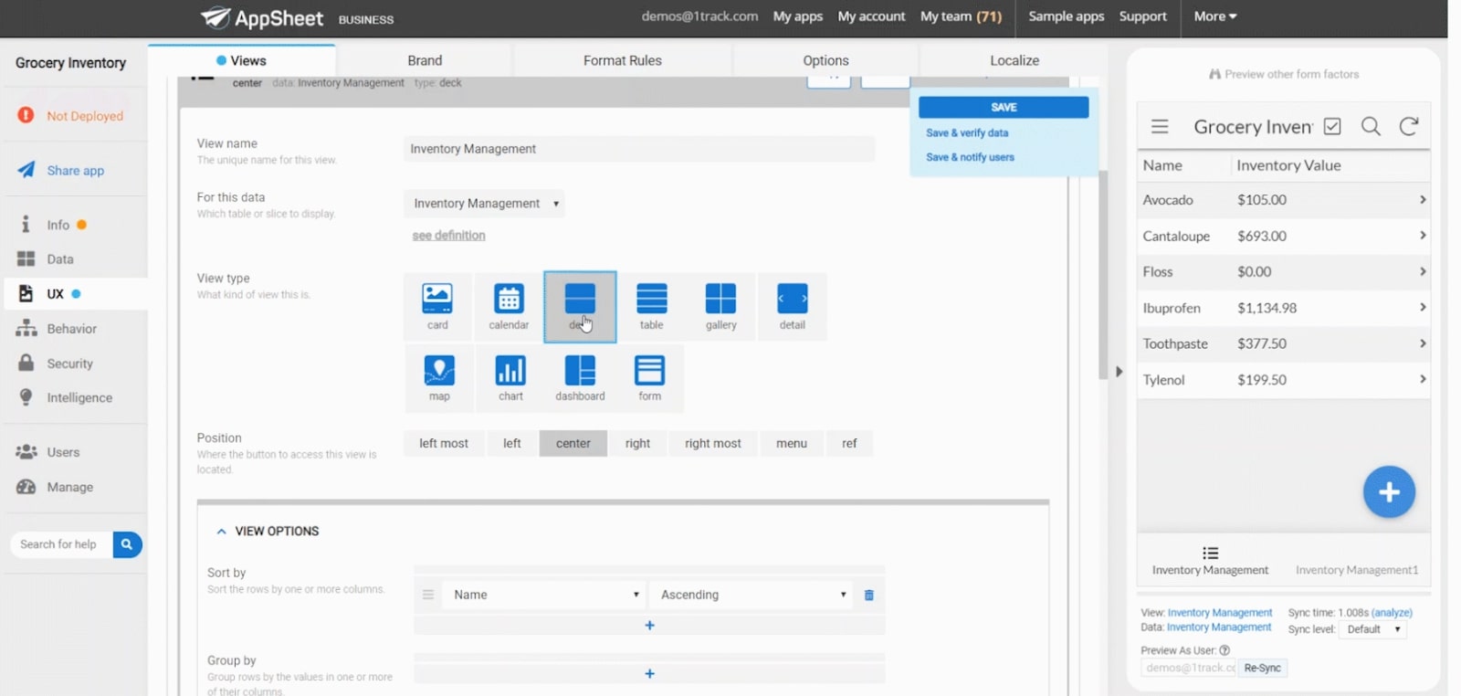Select the map view type
1461x696 pixels.
(x=439, y=378)
